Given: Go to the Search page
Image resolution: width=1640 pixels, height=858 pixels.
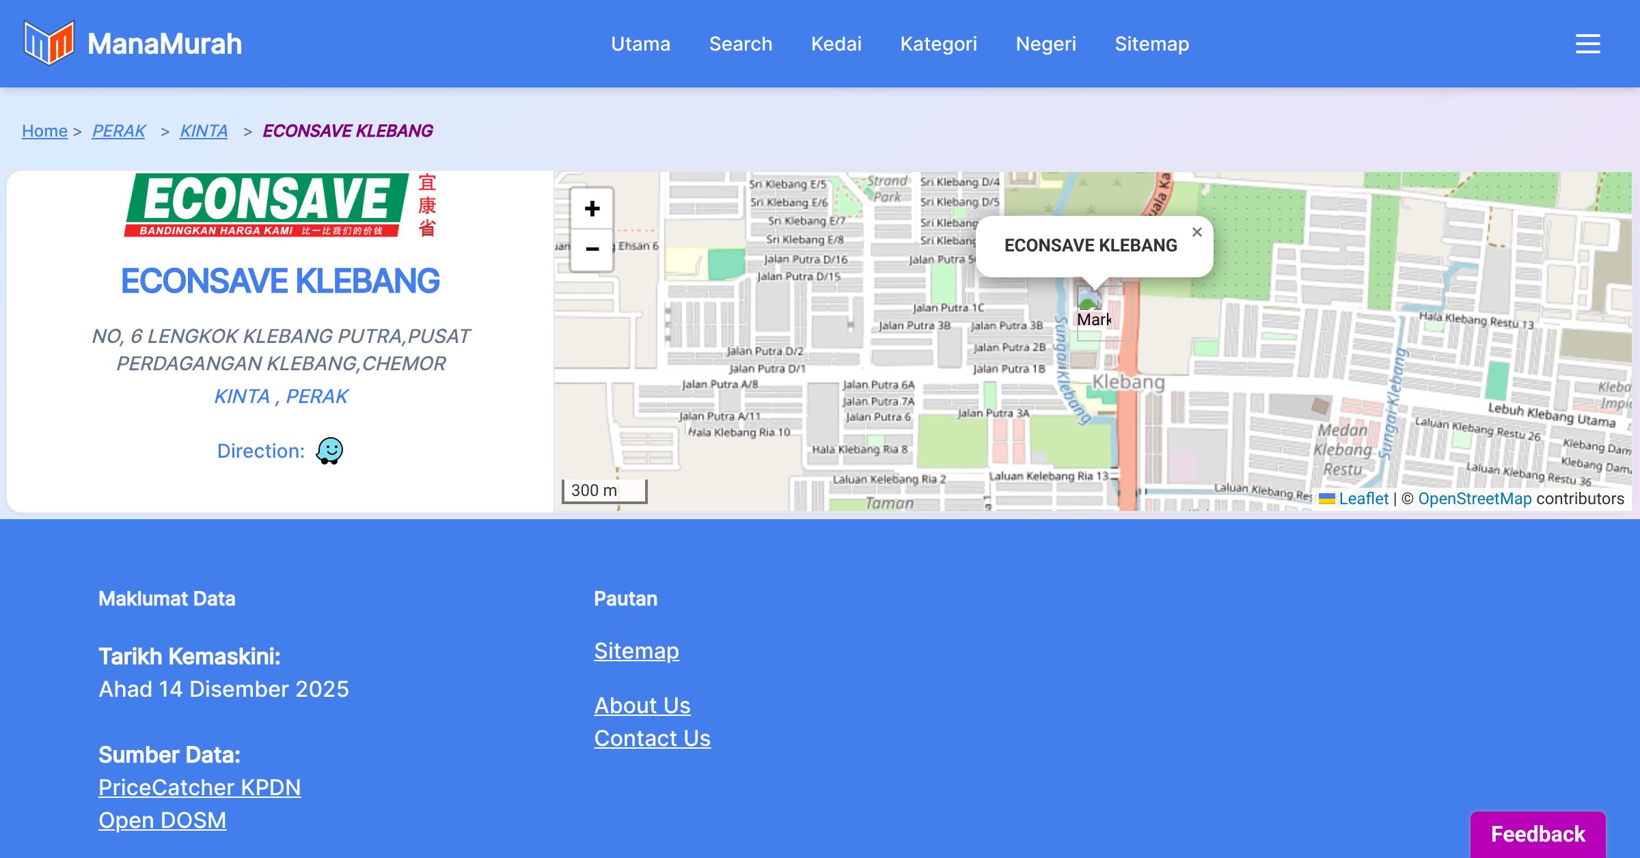Looking at the screenshot, I should 740,44.
